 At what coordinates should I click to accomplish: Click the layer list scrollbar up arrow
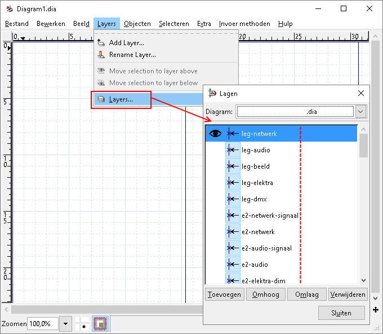[x=363, y=129]
